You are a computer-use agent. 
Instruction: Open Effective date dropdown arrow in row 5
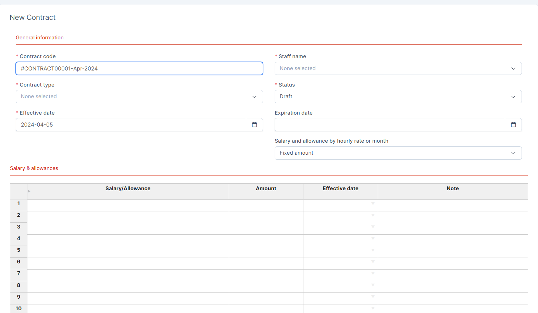(373, 250)
